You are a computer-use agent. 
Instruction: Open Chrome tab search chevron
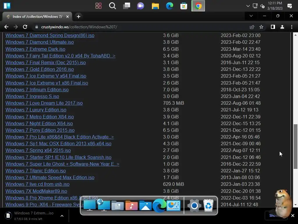click(x=251, y=16)
